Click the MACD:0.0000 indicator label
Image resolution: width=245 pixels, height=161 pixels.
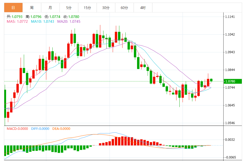(17, 129)
